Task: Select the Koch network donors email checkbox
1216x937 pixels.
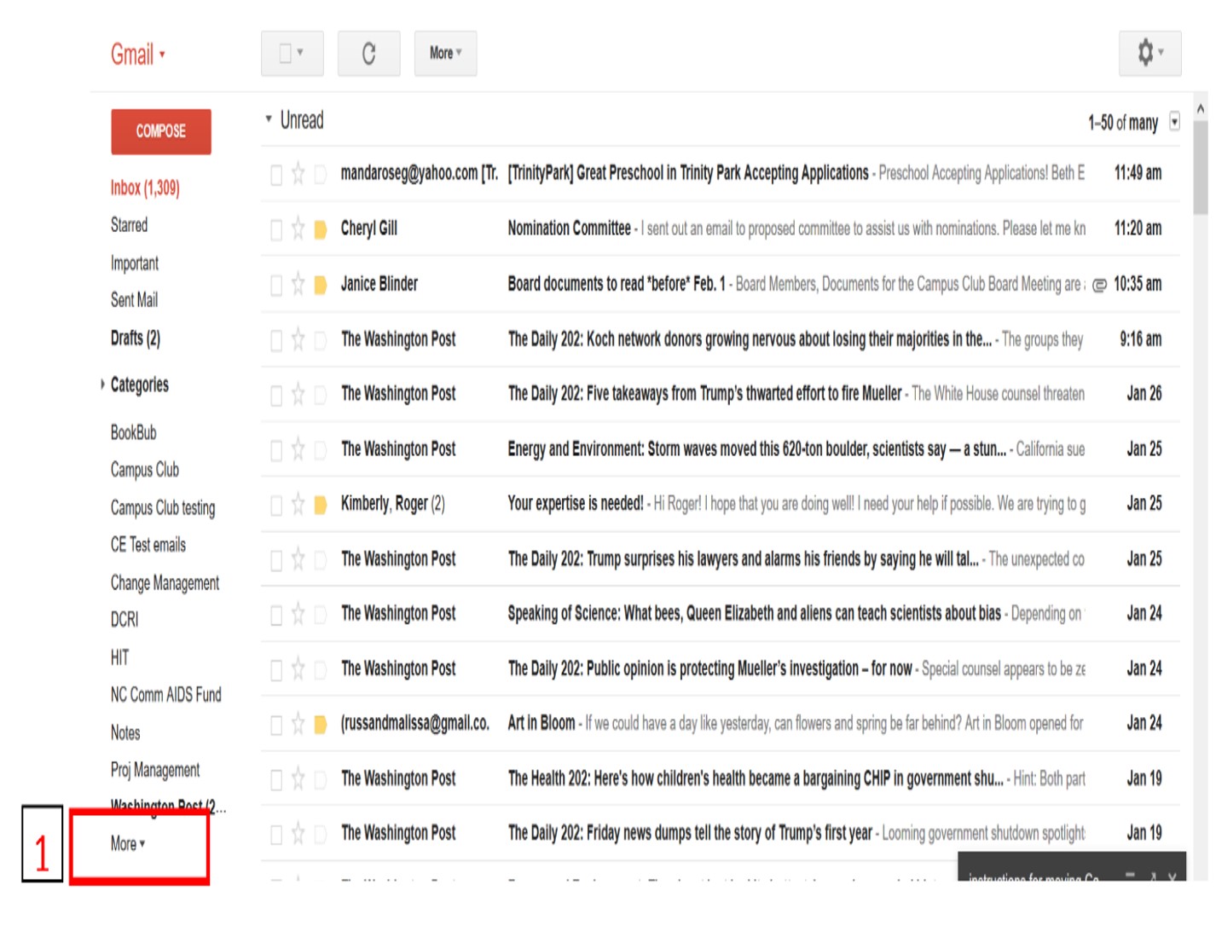Action: click(x=276, y=340)
